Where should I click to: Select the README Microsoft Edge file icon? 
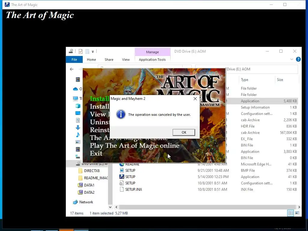pos(122,164)
